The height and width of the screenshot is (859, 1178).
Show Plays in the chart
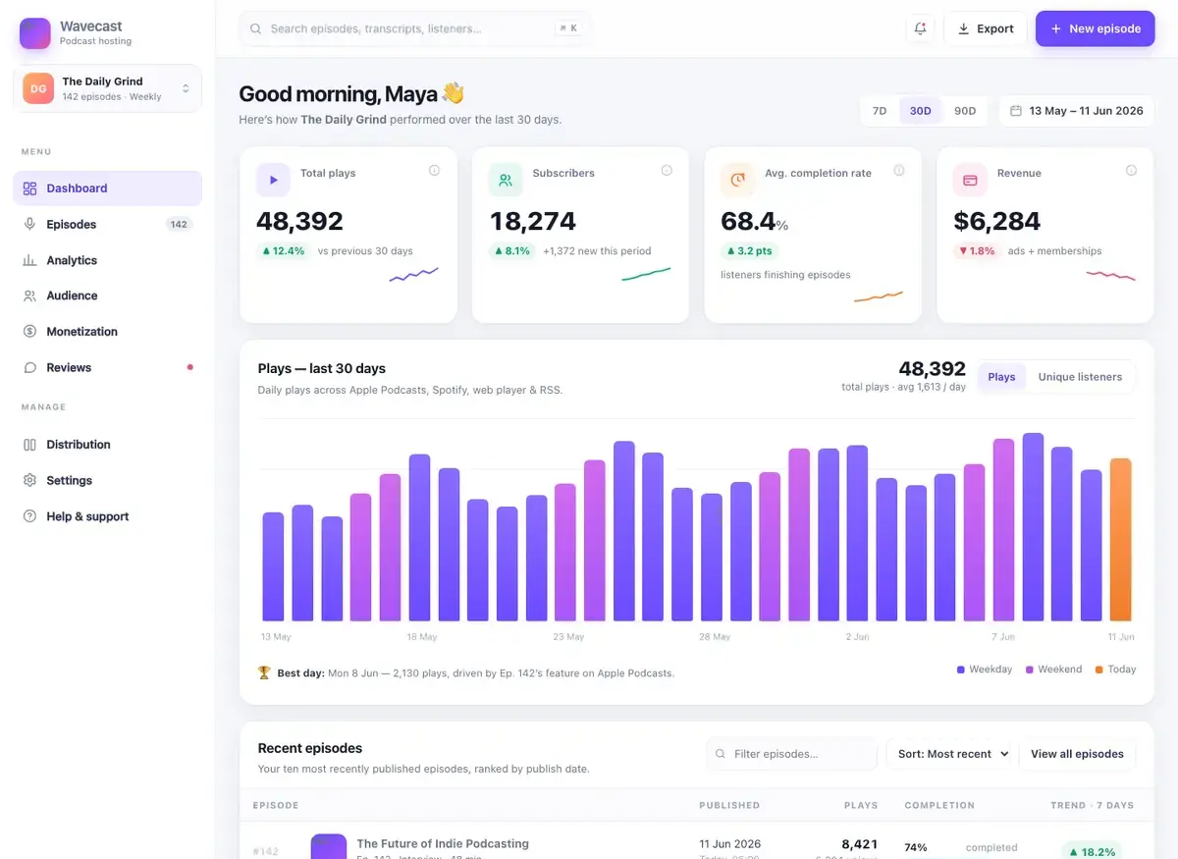tap(1001, 377)
